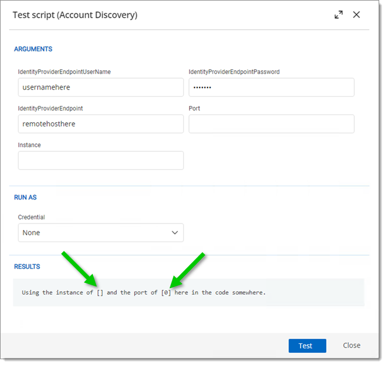
Task: Click the IdentityProviderEndpoint label text
Action: coord(51,108)
